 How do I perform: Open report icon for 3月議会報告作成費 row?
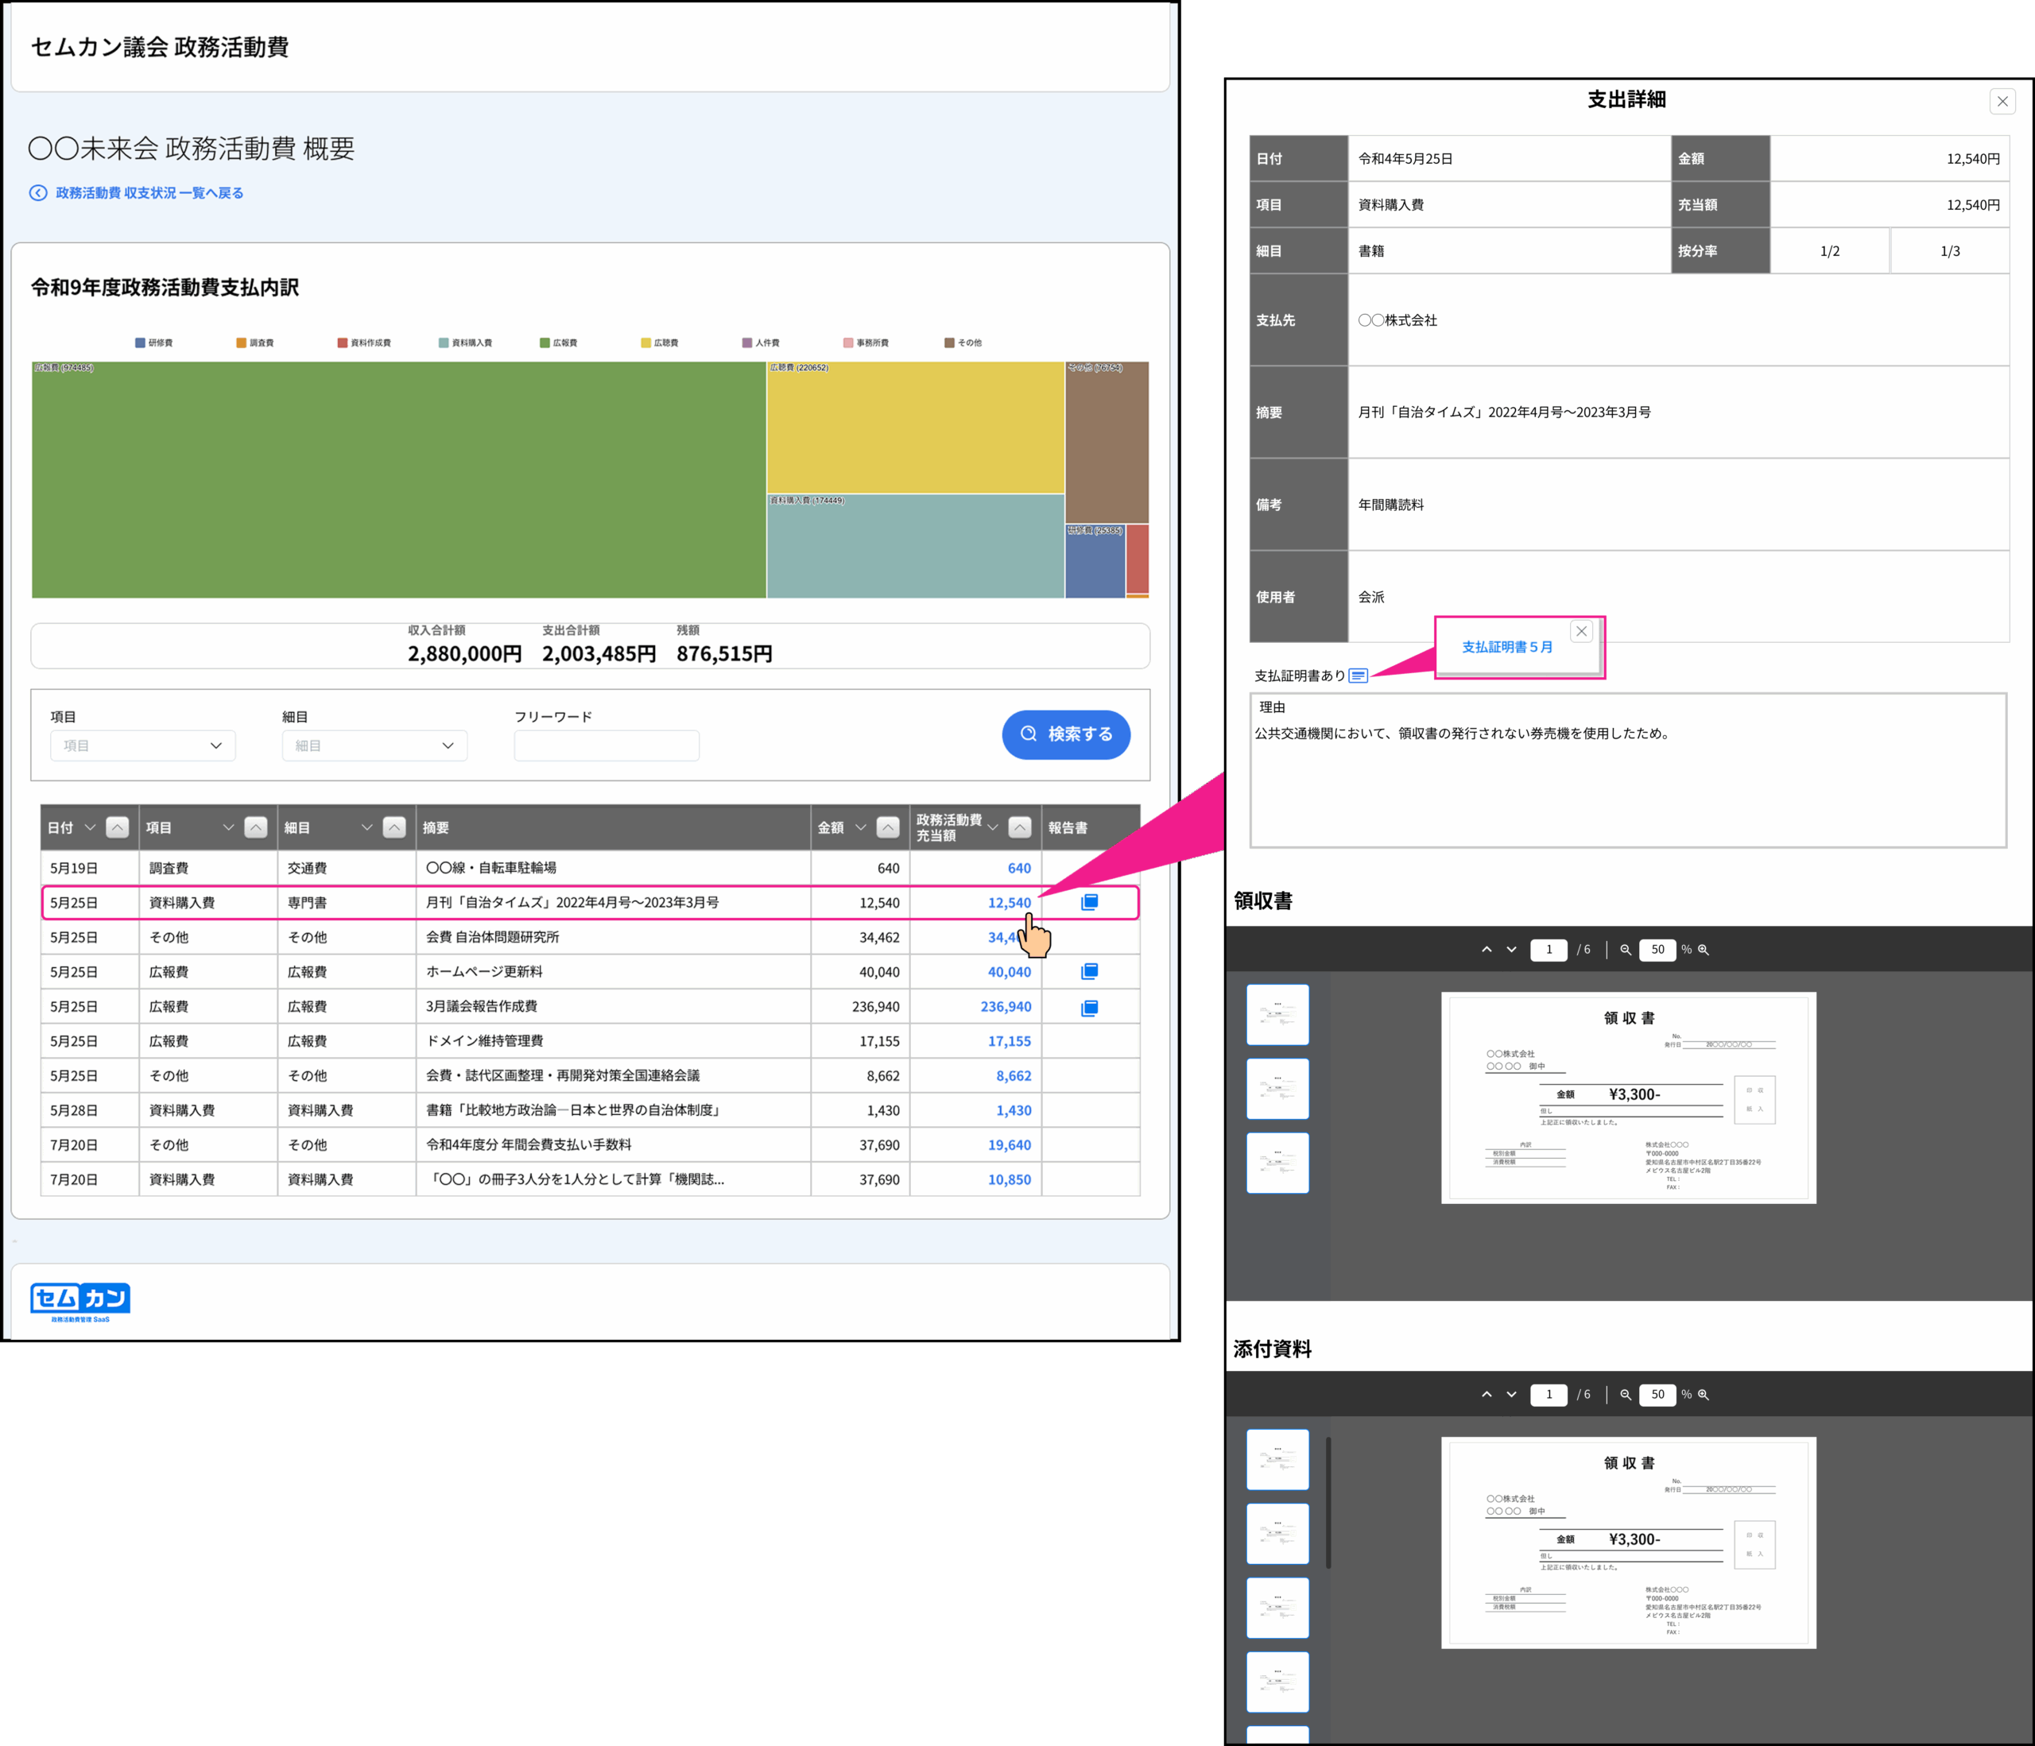pyautogui.click(x=1089, y=1008)
